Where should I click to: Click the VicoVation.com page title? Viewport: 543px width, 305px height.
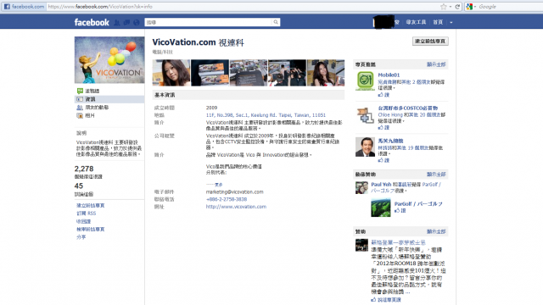198,42
